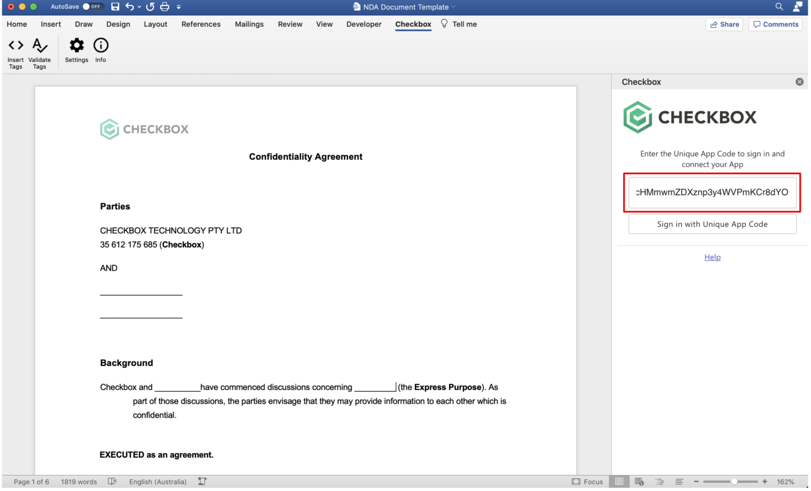Click the Background heading text
This screenshot has width=811, height=491.
coord(127,363)
